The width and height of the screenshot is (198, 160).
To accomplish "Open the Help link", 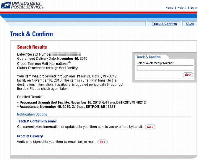I will coord(181,8).
